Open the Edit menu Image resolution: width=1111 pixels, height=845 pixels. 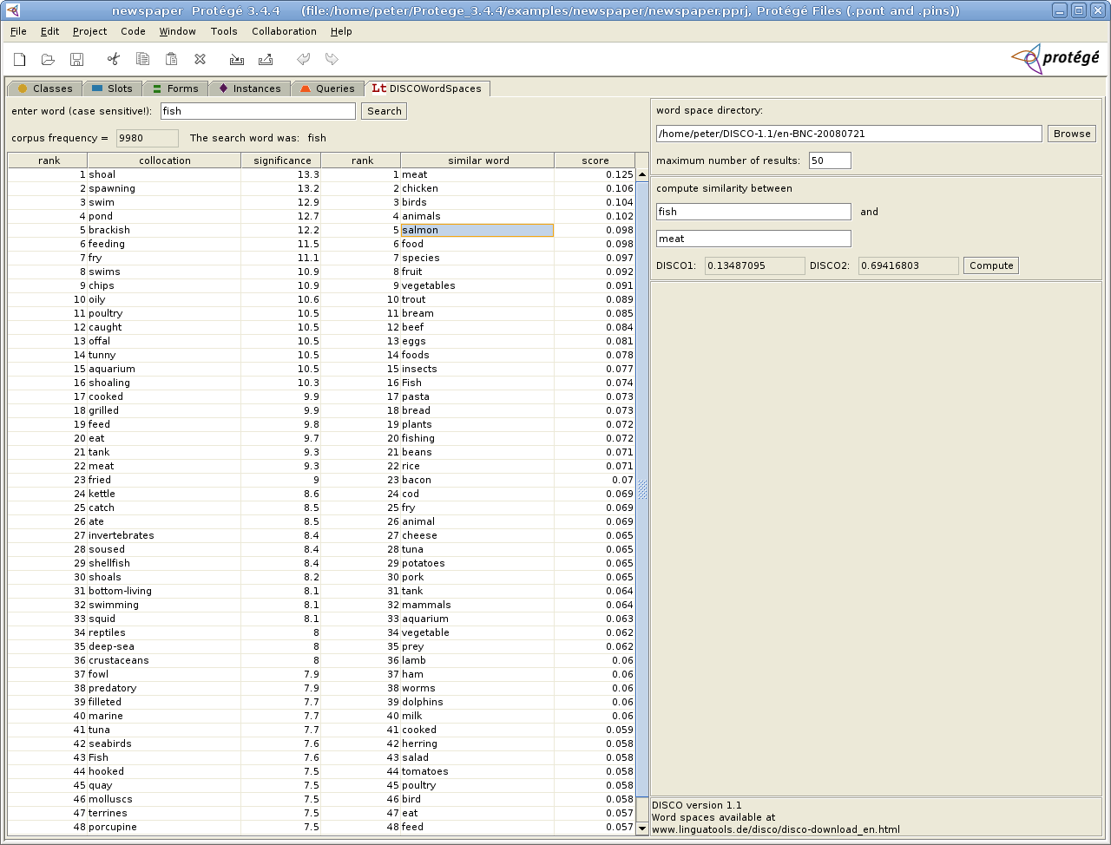(x=49, y=31)
